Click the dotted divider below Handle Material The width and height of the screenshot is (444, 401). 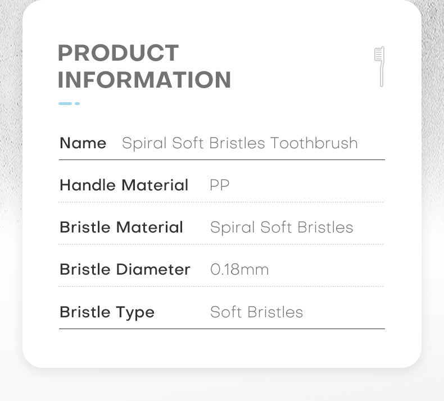pyautogui.click(x=221, y=202)
